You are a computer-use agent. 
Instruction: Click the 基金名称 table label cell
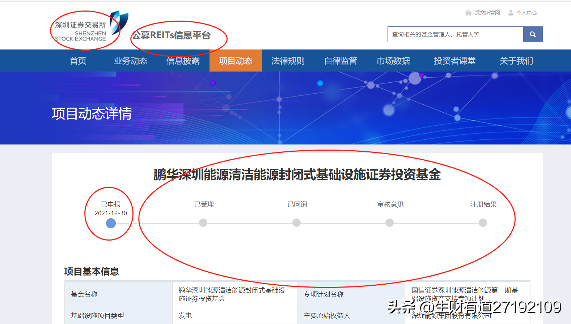coord(118,294)
